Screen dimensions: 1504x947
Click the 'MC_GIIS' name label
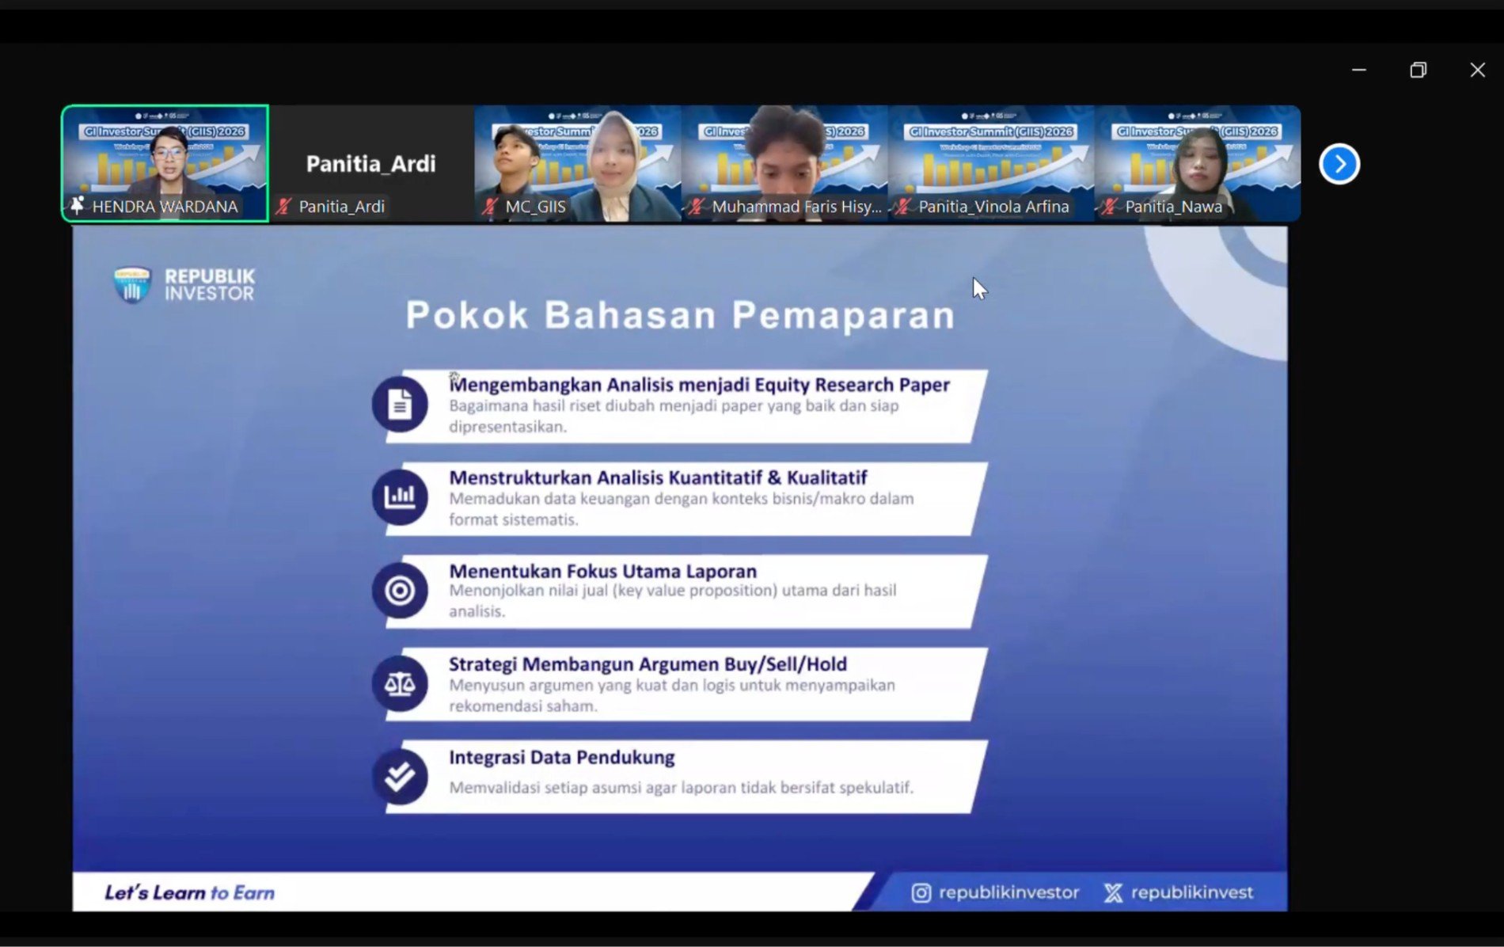click(535, 207)
